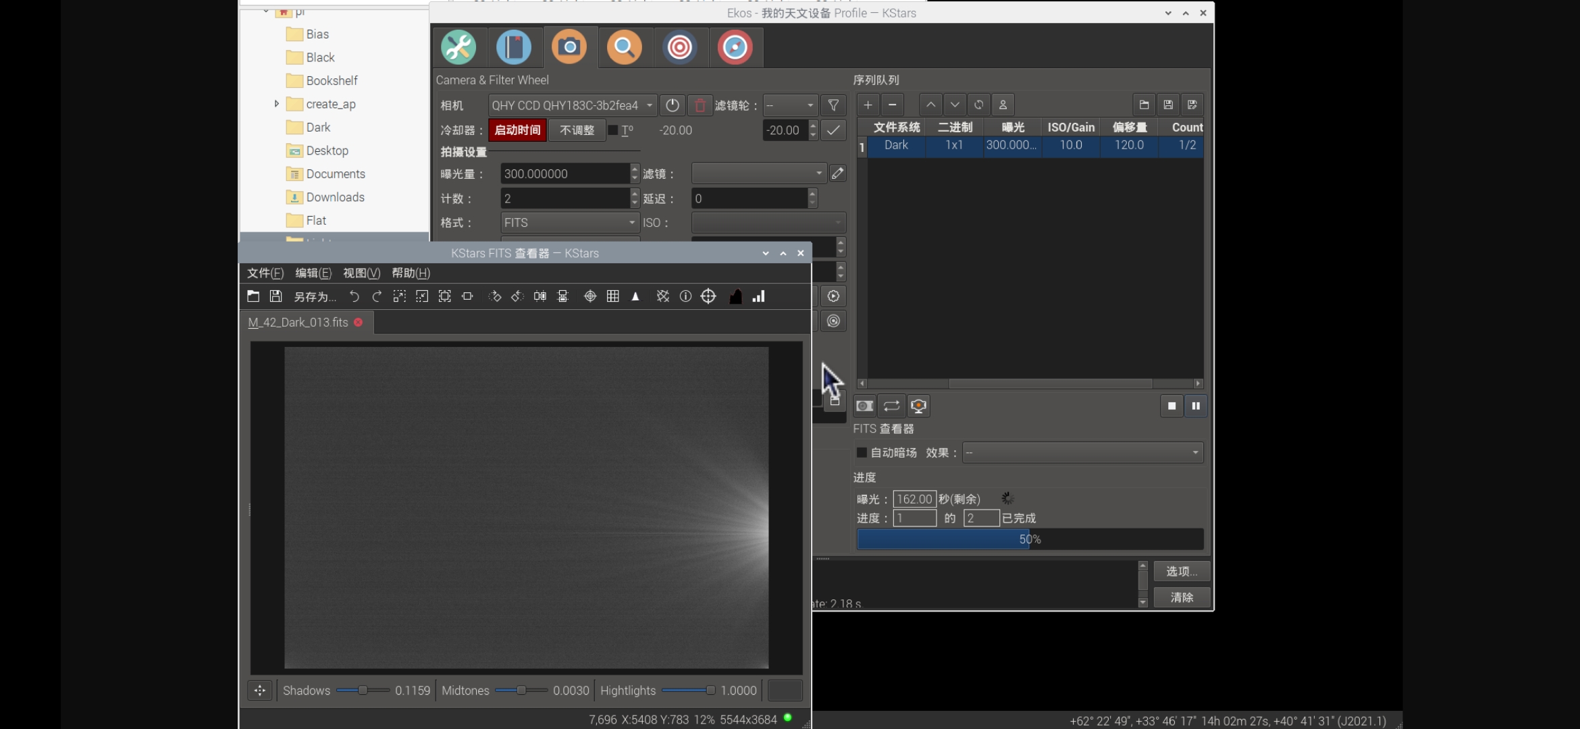Pause the capture sequence
The height and width of the screenshot is (729, 1580).
point(1196,406)
